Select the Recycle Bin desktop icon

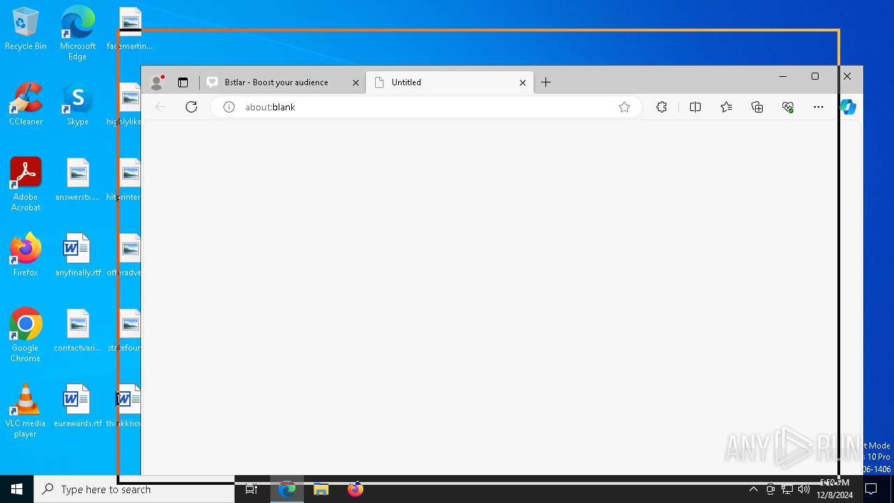click(x=26, y=29)
